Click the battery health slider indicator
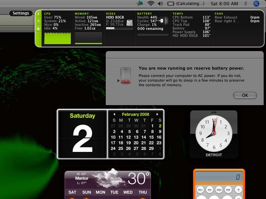 coord(162,21)
